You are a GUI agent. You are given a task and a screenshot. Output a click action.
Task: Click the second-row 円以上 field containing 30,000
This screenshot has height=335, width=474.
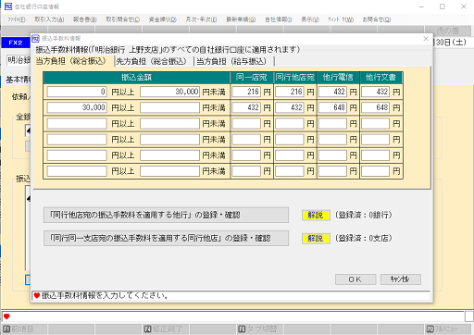[77, 107]
